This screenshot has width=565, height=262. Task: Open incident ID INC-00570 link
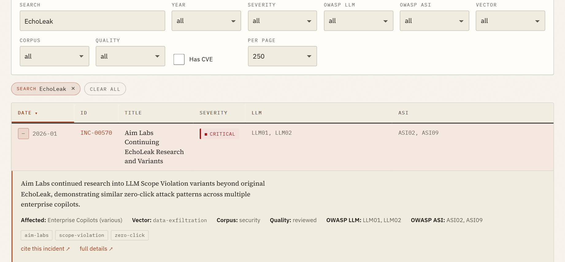click(96, 133)
